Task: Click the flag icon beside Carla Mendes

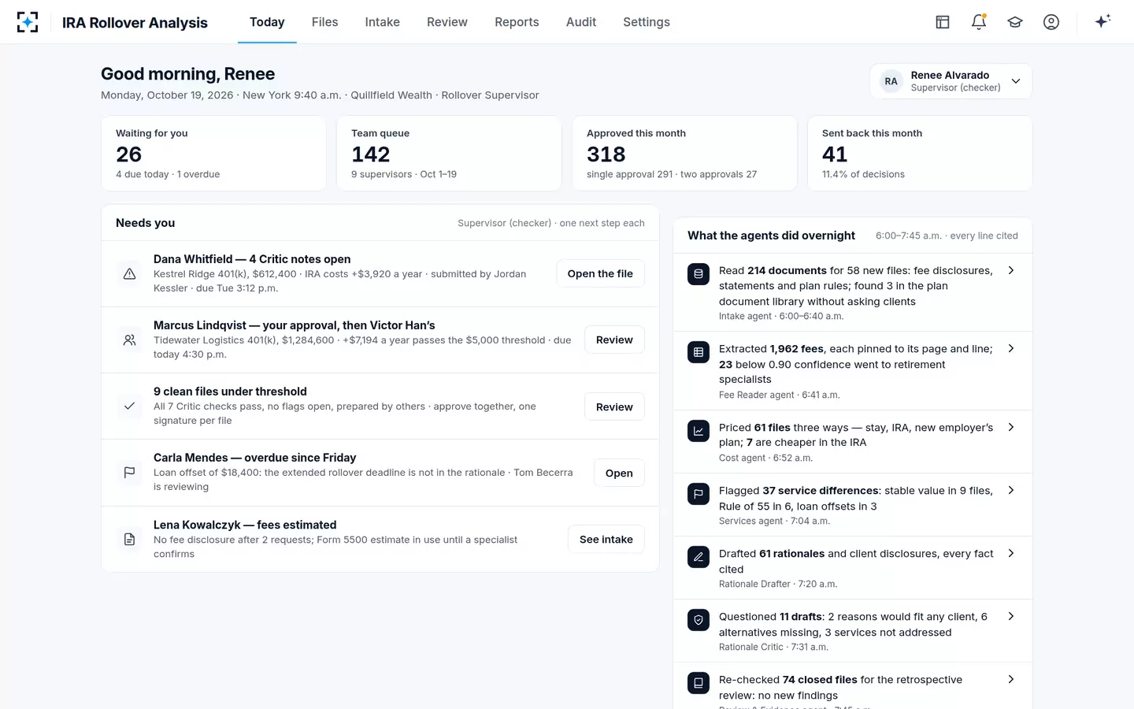Action: pyautogui.click(x=130, y=473)
